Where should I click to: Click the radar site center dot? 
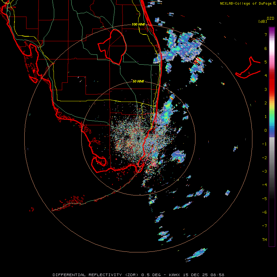click(x=138, y=138)
